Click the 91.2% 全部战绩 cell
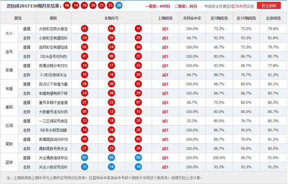The height and width of the screenshot is (184, 288). [x=273, y=167]
